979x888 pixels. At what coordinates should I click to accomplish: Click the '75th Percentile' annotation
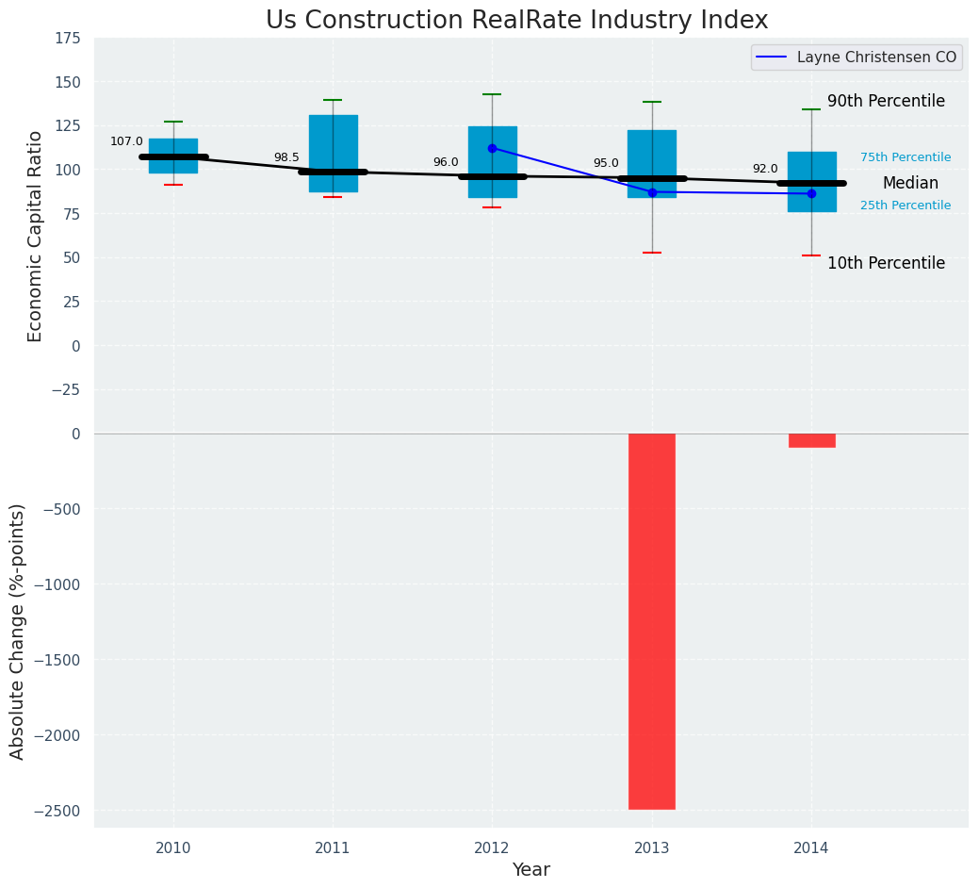[x=906, y=157]
